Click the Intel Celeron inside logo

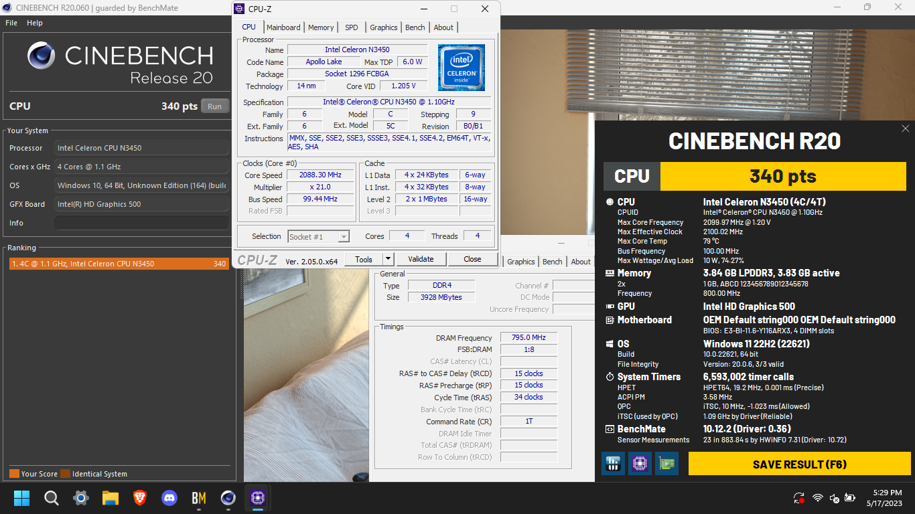462,67
